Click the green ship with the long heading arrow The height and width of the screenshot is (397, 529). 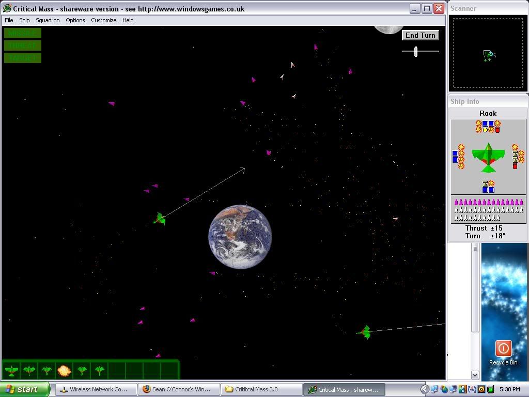tap(159, 219)
